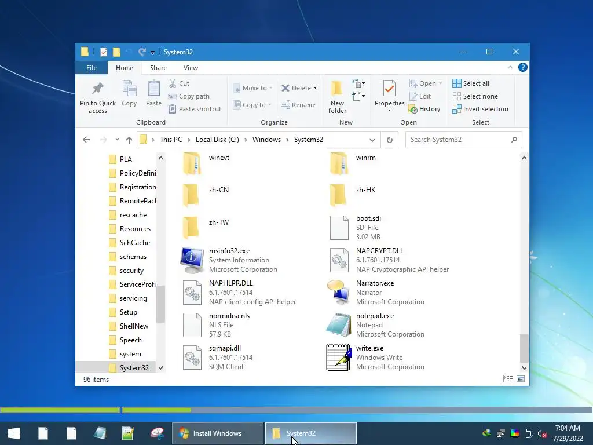The height and width of the screenshot is (445, 593).
Task: Expand the Properties dropdown arrow
Action: (389, 111)
